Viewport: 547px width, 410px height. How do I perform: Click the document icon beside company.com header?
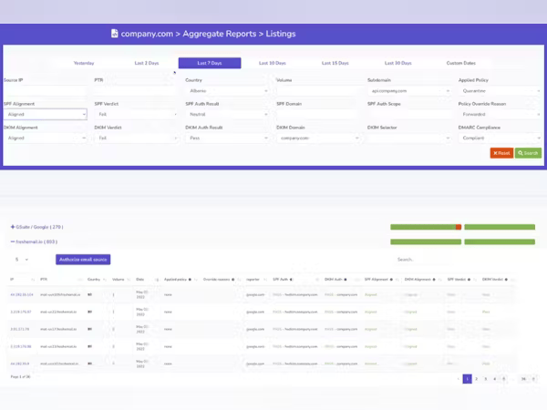114,34
